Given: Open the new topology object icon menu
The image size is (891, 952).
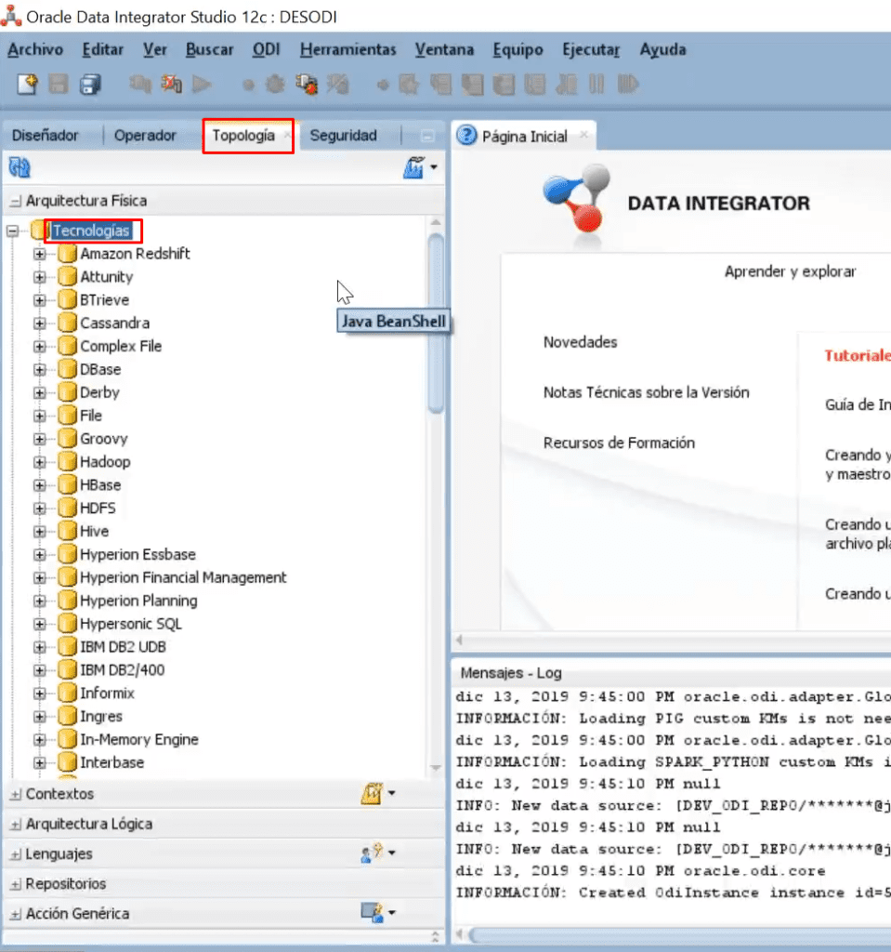Looking at the screenshot, I should pyautogui.click(x=420, y=167).
